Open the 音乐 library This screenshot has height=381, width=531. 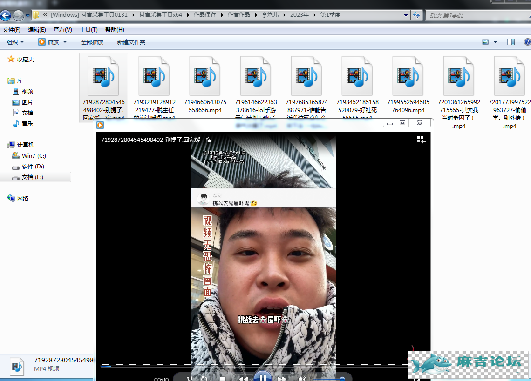(x=23, y=123)
